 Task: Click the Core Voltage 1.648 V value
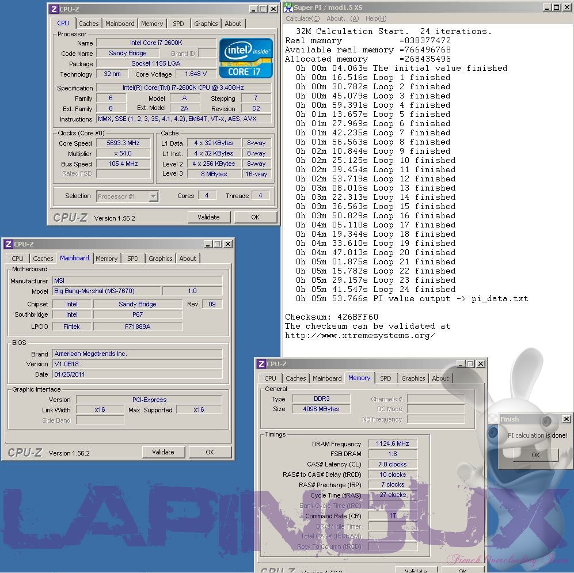pyautogui.click(x=196, y=74)
